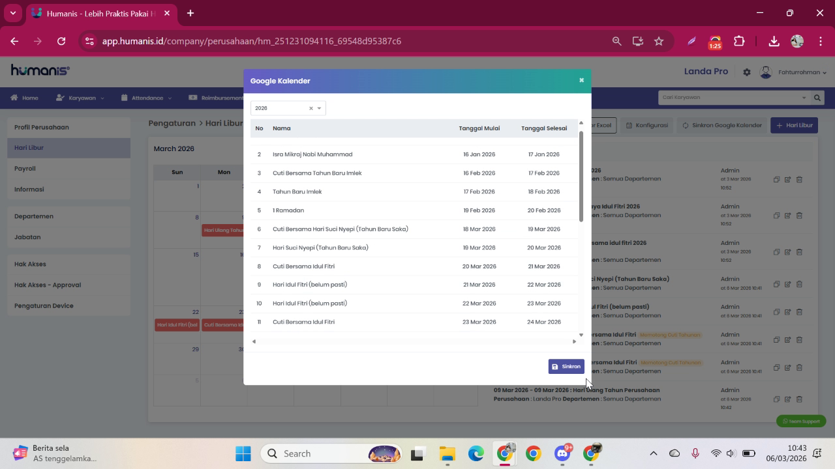Click the magnifier search button beside Cari Karyawan
This screenshot has width=835, height=469.
(x=817, y=98)
